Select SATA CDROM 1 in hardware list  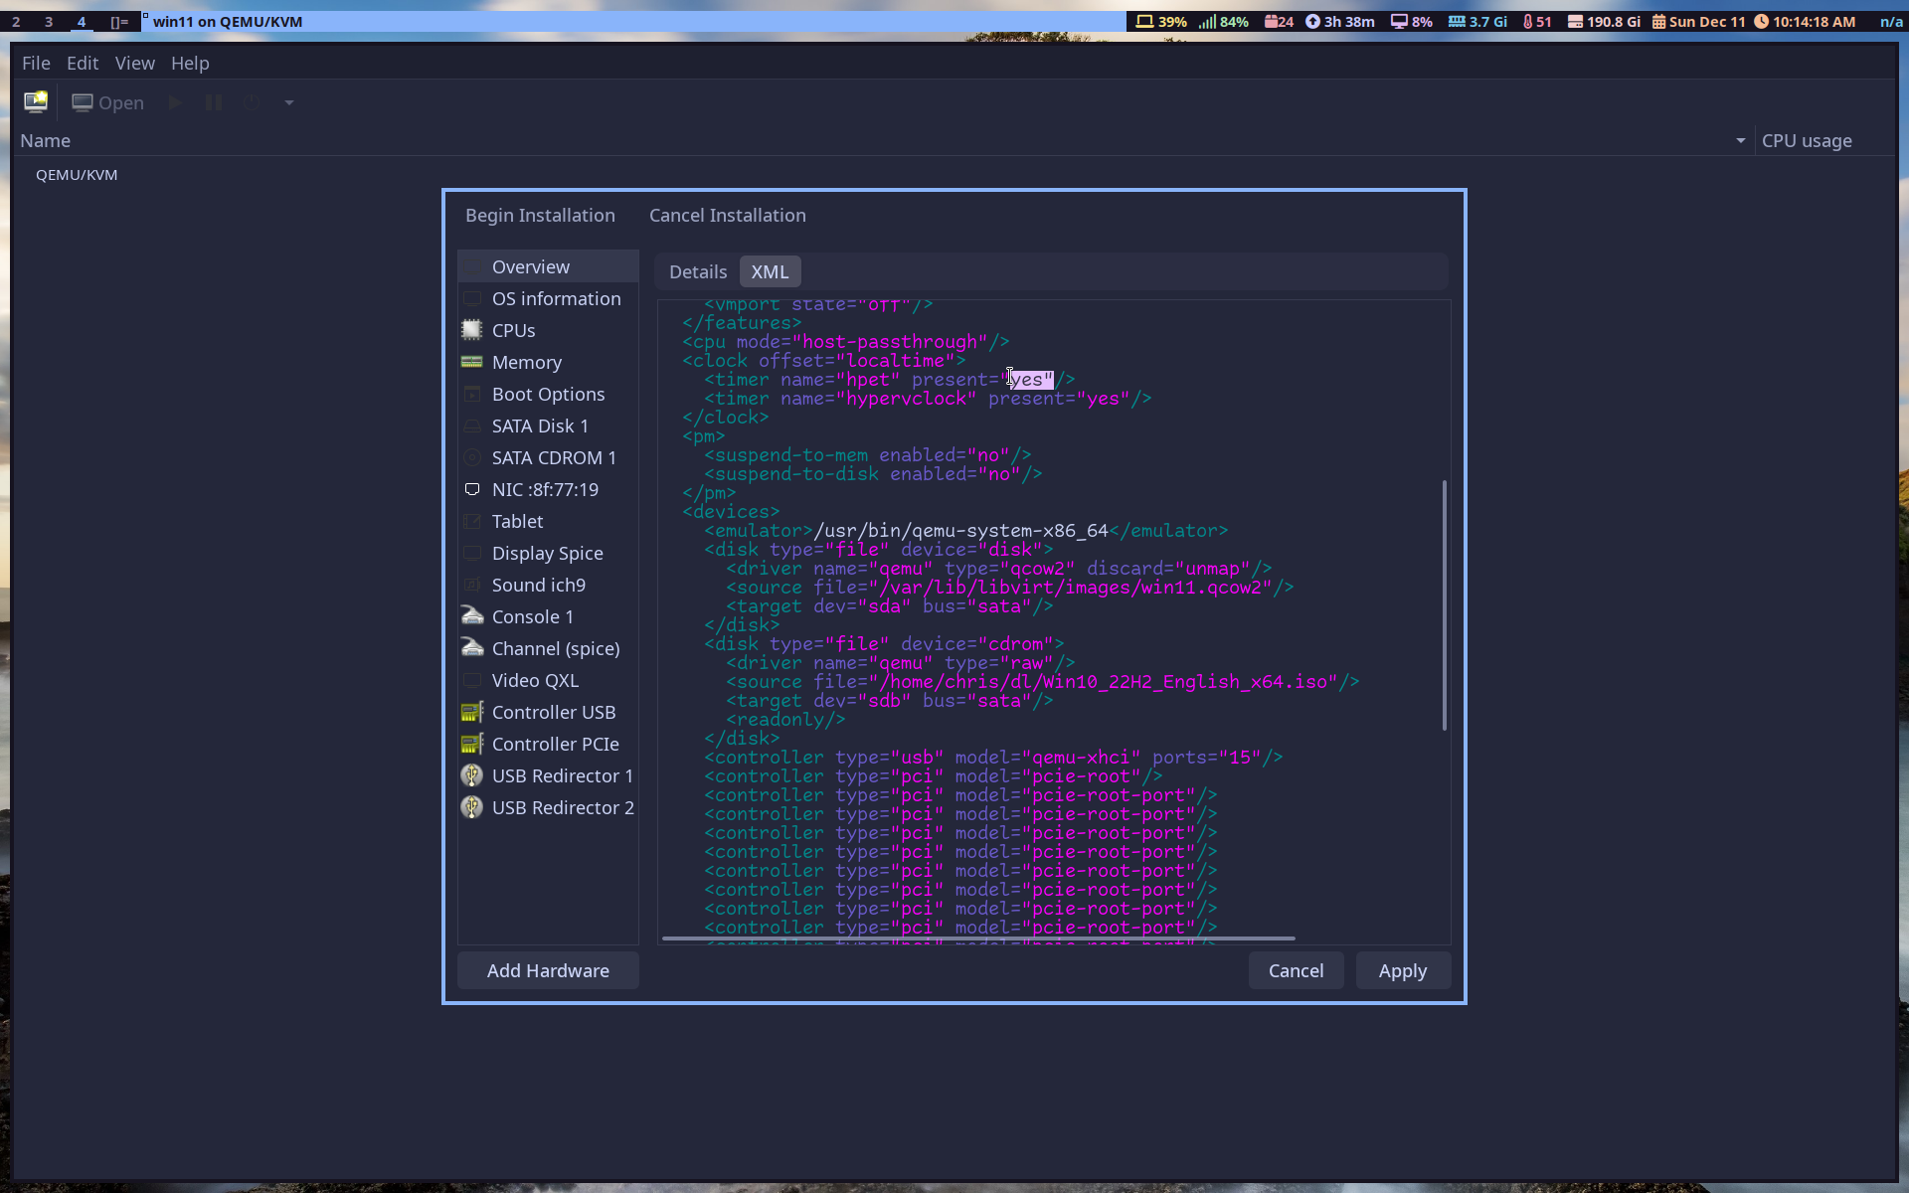pos(548,457)
